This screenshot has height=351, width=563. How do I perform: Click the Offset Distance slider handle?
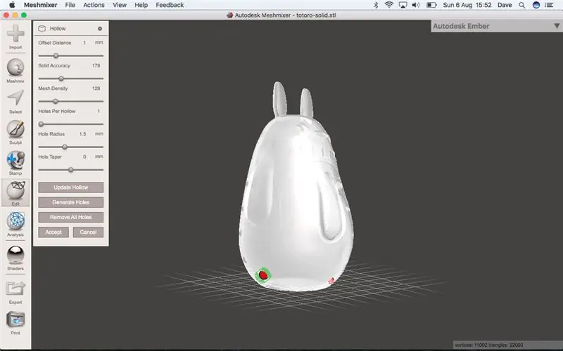56,56
